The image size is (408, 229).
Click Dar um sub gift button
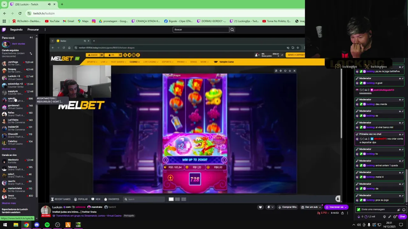311,207
